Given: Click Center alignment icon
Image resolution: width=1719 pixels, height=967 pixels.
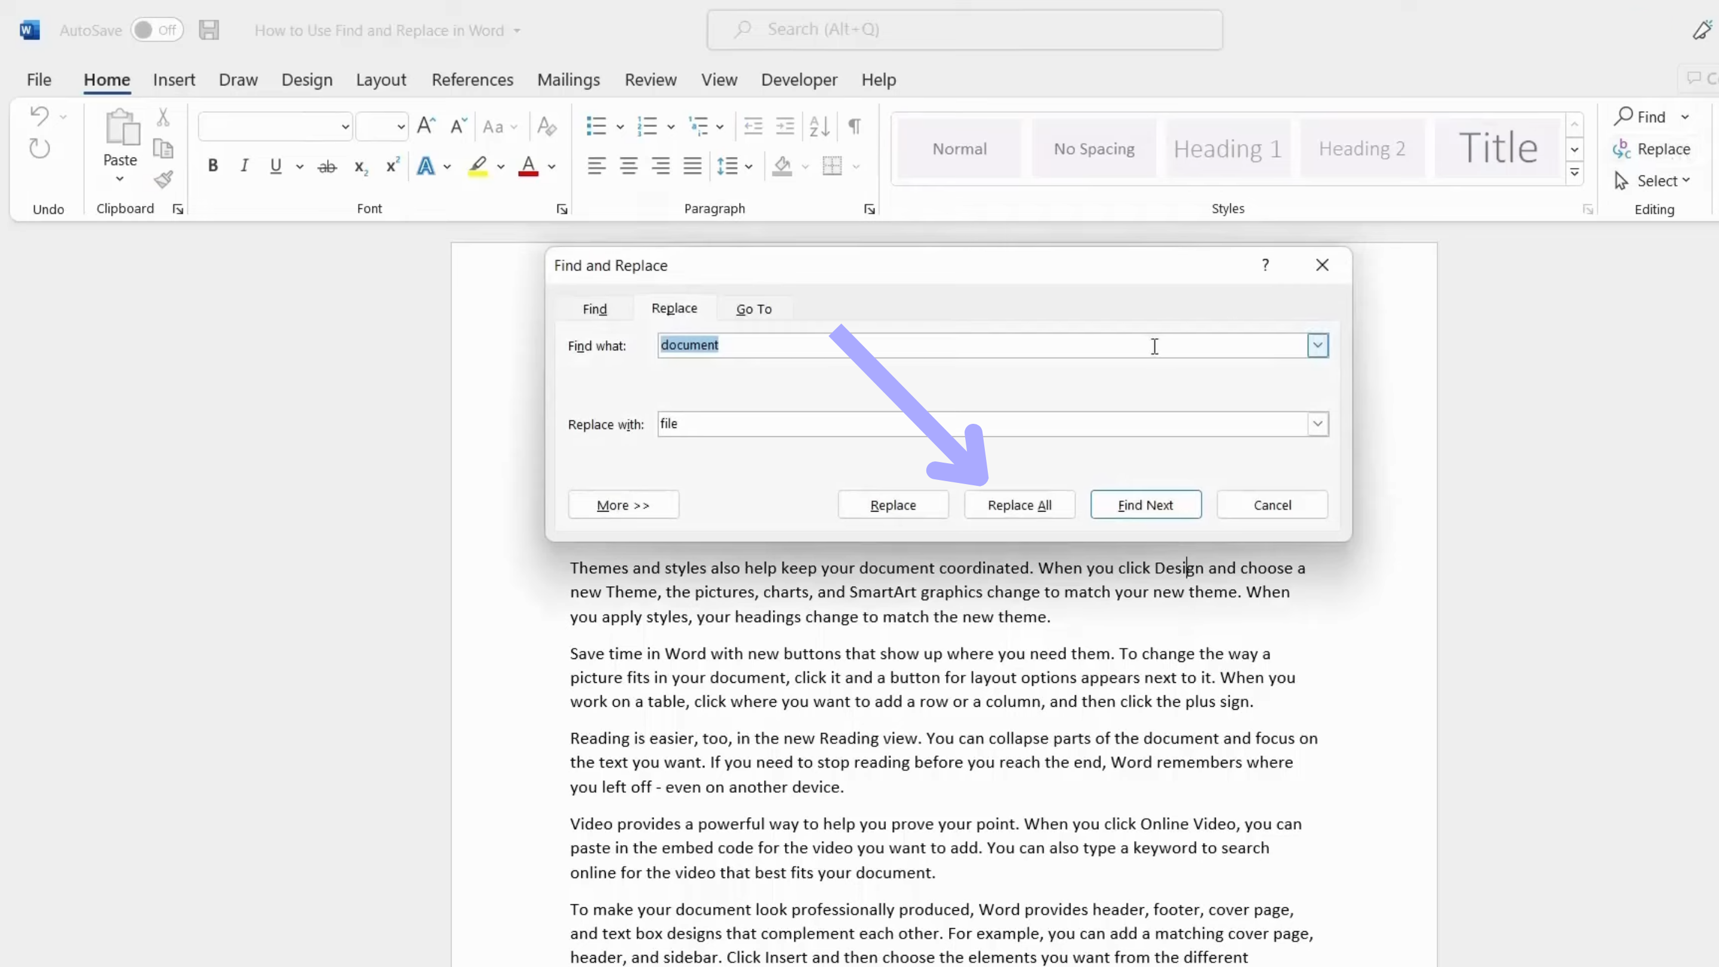Looking at the screenshot, I should click(629, 165).
